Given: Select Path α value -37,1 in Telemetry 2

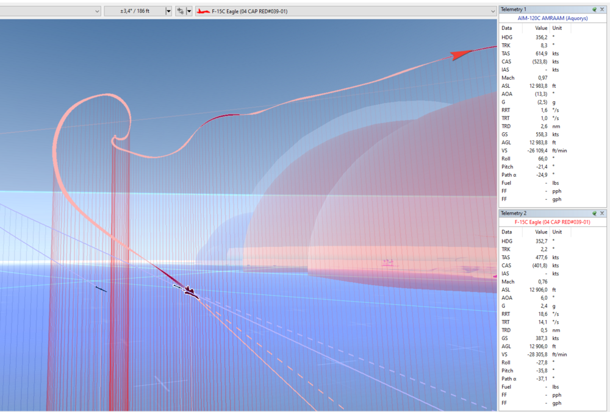Looking at the screenshot, I should click(542, 379).
